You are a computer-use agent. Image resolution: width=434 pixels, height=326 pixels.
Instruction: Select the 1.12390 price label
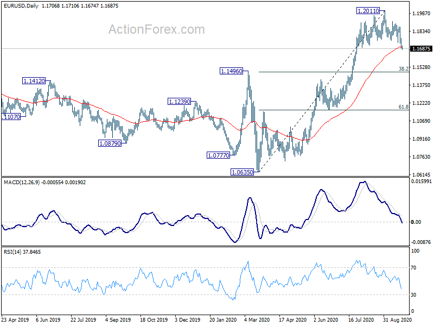(180, 102)
